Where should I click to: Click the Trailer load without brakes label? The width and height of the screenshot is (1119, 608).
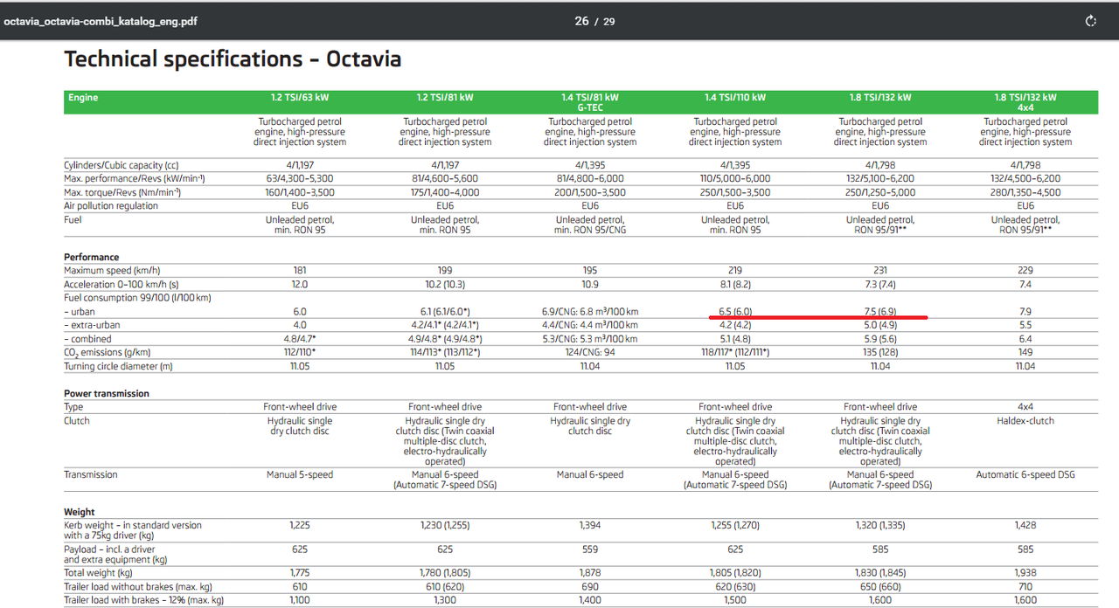click(x=138, y=587)
